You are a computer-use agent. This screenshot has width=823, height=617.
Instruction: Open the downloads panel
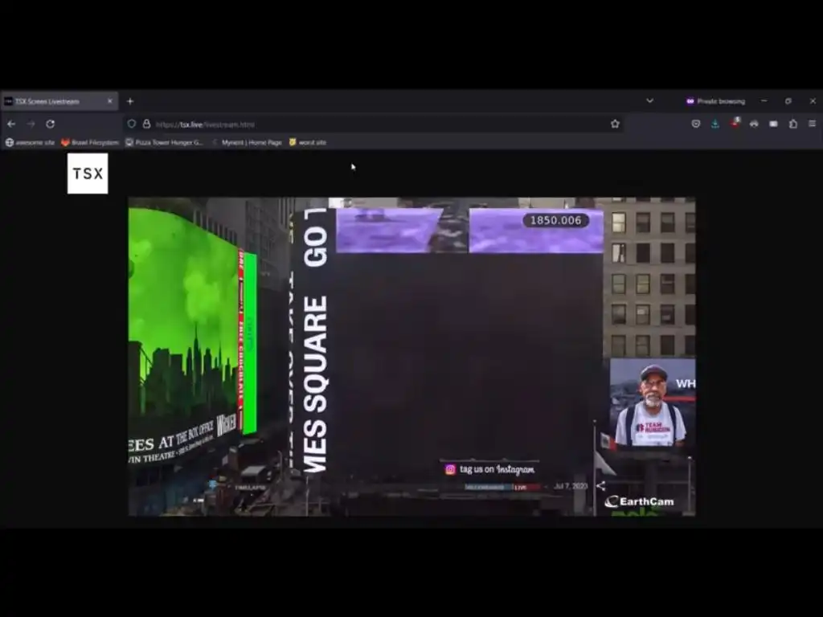coord(715,124)
